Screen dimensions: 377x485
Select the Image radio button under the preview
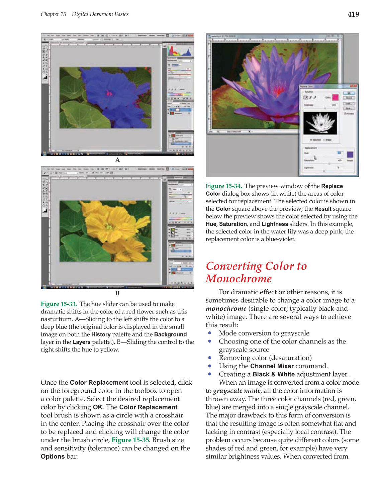(x=324, y=139)
